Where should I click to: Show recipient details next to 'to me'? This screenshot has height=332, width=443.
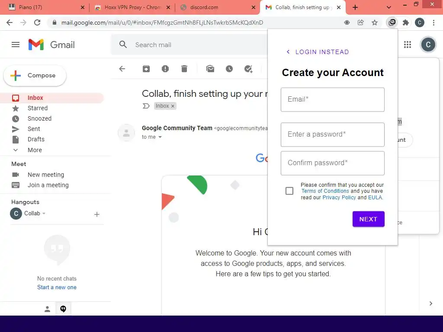coord(160,137)
